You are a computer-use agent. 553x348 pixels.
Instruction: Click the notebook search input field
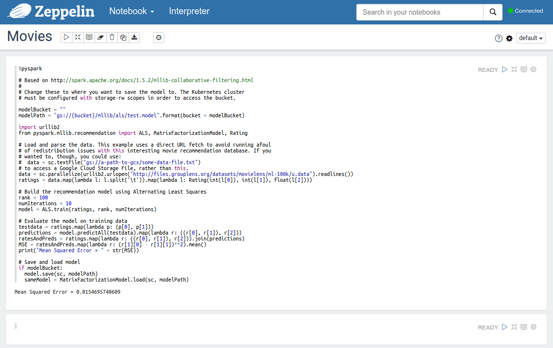point(419,12)
